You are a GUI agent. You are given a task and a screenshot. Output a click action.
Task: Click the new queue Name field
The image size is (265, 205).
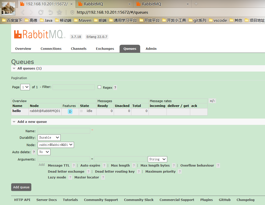[64, 131]
